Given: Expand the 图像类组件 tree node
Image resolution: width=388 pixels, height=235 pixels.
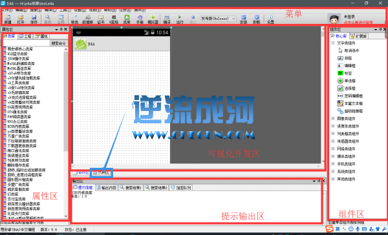Looking at the screenshot, I should tap(333, 119).
